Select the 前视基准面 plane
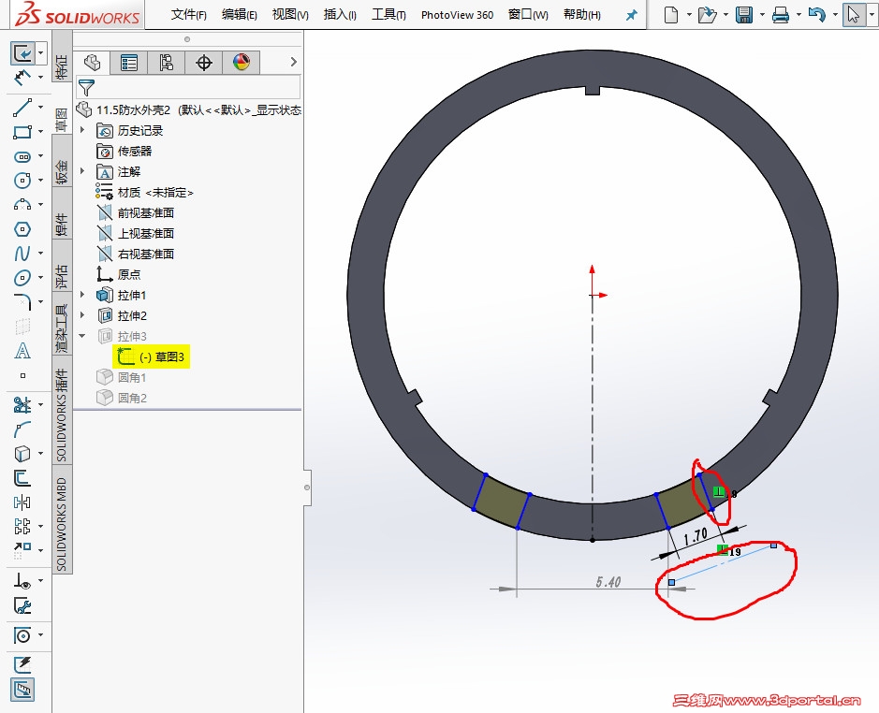The width and height of the screenshot is (879, 713). click(137, 212)
